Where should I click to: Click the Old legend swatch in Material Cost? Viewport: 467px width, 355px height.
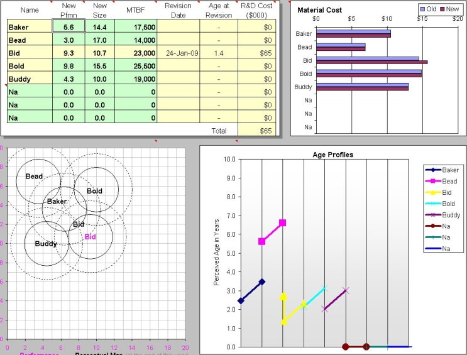tap(422, 9)
